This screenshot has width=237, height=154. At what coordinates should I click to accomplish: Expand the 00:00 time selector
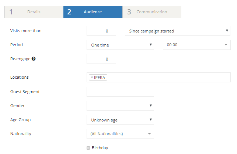[x=197, y=45]
